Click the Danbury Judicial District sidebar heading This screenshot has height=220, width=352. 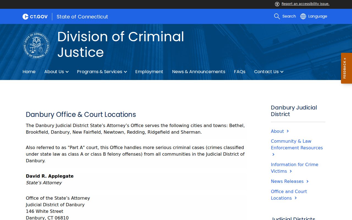pos(294,111)
